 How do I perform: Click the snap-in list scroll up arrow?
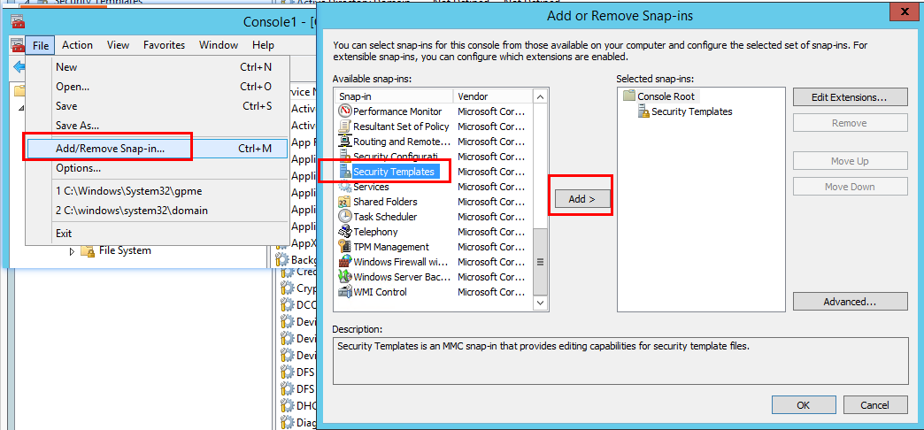(540, 96)
